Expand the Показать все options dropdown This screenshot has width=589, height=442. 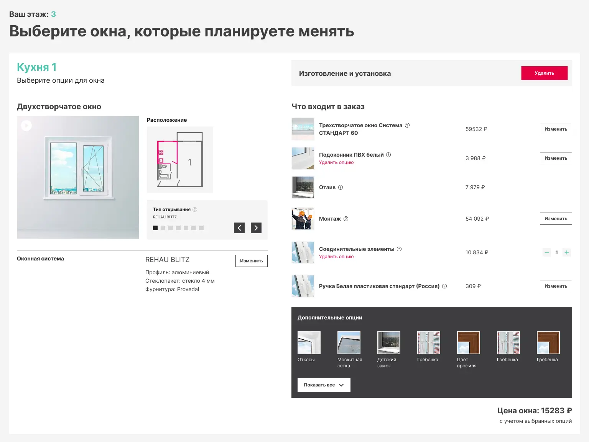click(324, 385)
